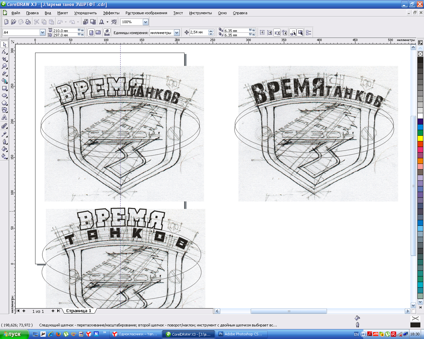Click the horizontal scrollbar thumb
Viewport: 424px width, 339px height.
tap(289, 311)
